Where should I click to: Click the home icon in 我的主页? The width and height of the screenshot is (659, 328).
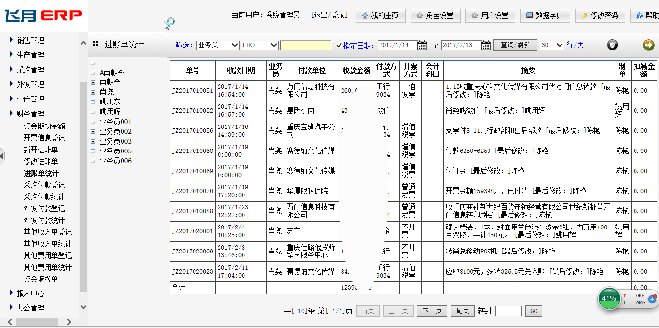365,16
